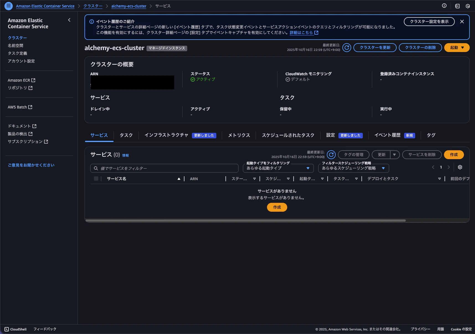This screenshot has width=475, height=334.
Task: Open the タグ tab
Action: coord(431,135)
